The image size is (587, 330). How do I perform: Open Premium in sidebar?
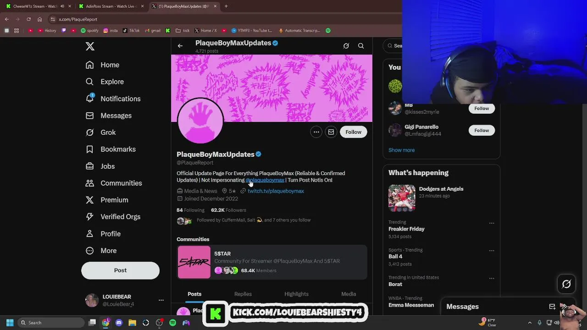click(x=107, y=200)
